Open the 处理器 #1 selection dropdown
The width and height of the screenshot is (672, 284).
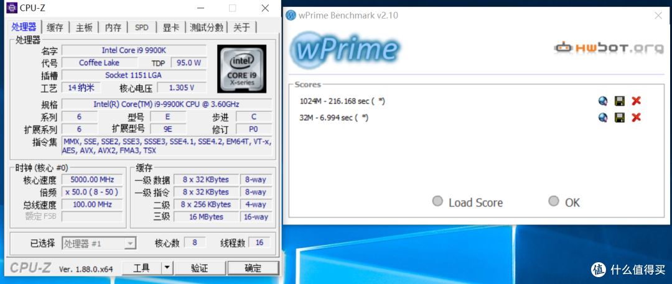tap(99, 244)
